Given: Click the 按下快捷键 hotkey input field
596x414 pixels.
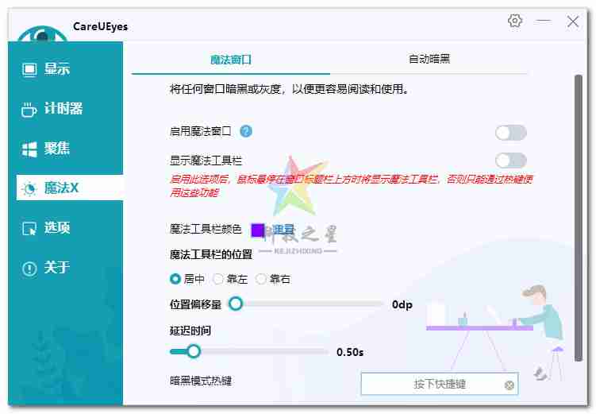Looking at the screenshot, I should coord(440,384).
